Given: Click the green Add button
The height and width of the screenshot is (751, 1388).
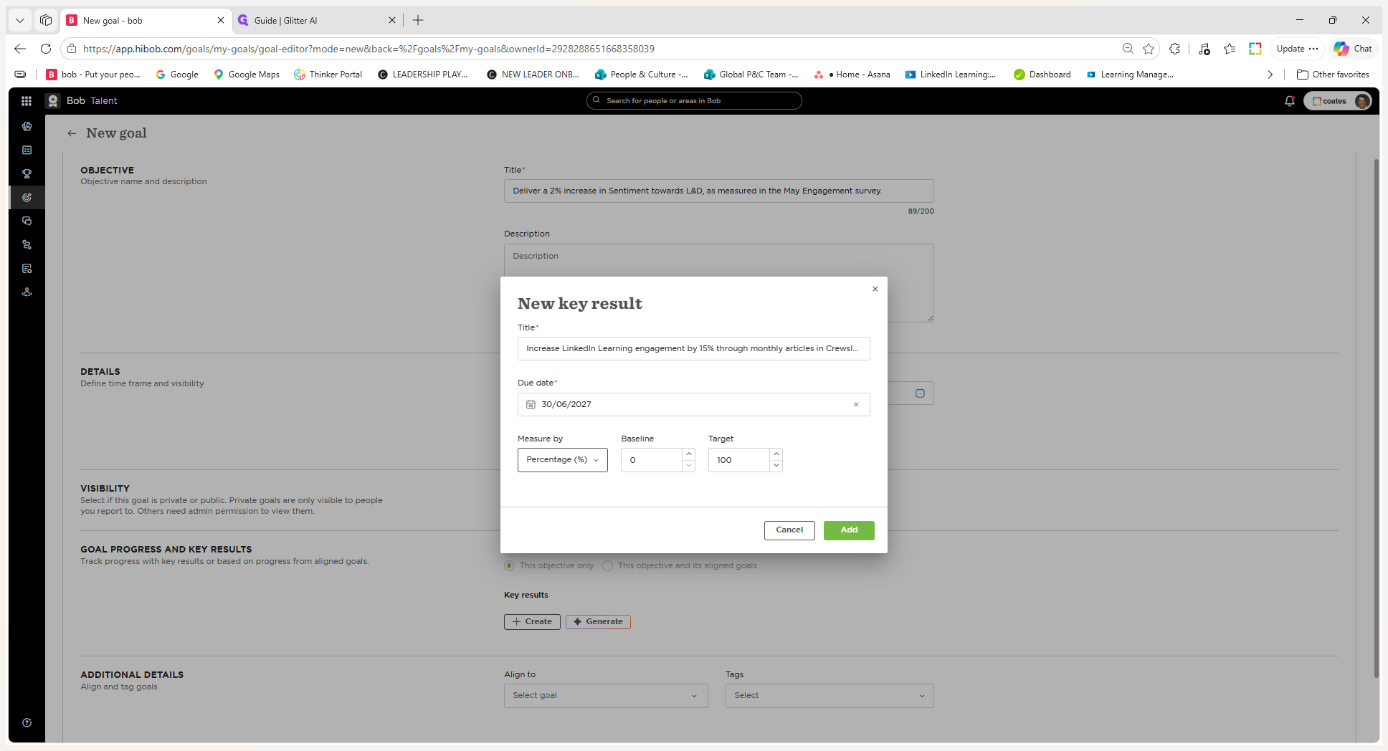Looking at the screenshot, I should pyautogui.click(x=849, y=530).
